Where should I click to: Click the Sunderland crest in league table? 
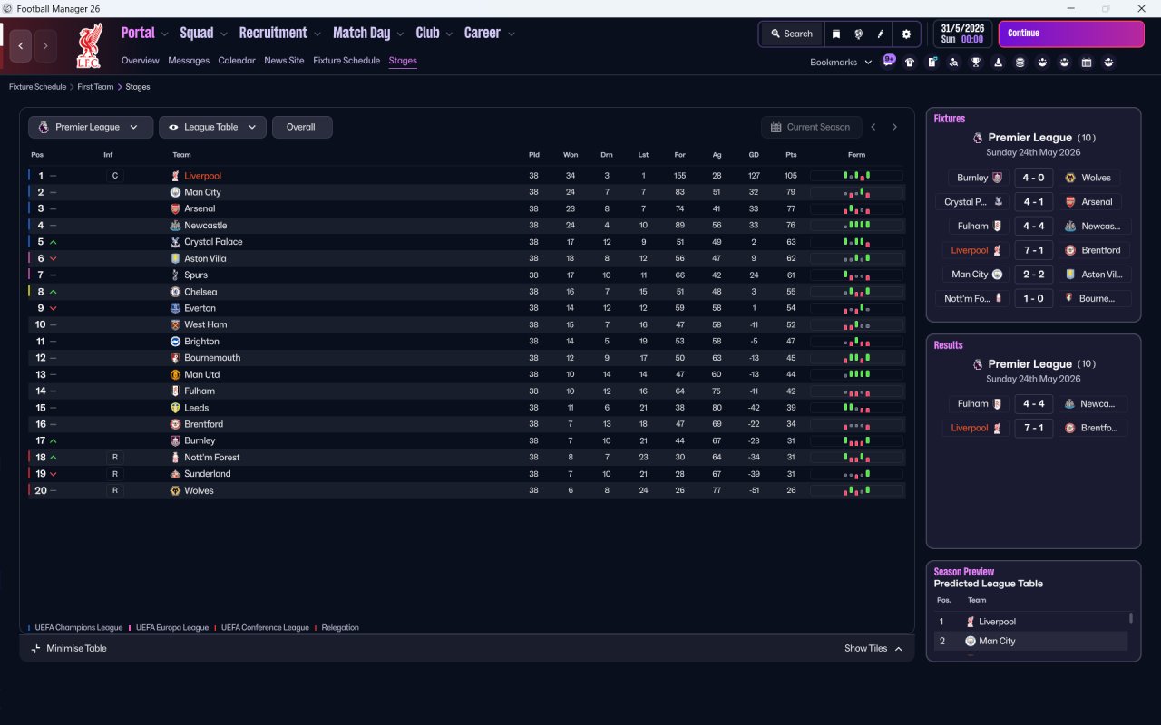[x=175, y=474]
